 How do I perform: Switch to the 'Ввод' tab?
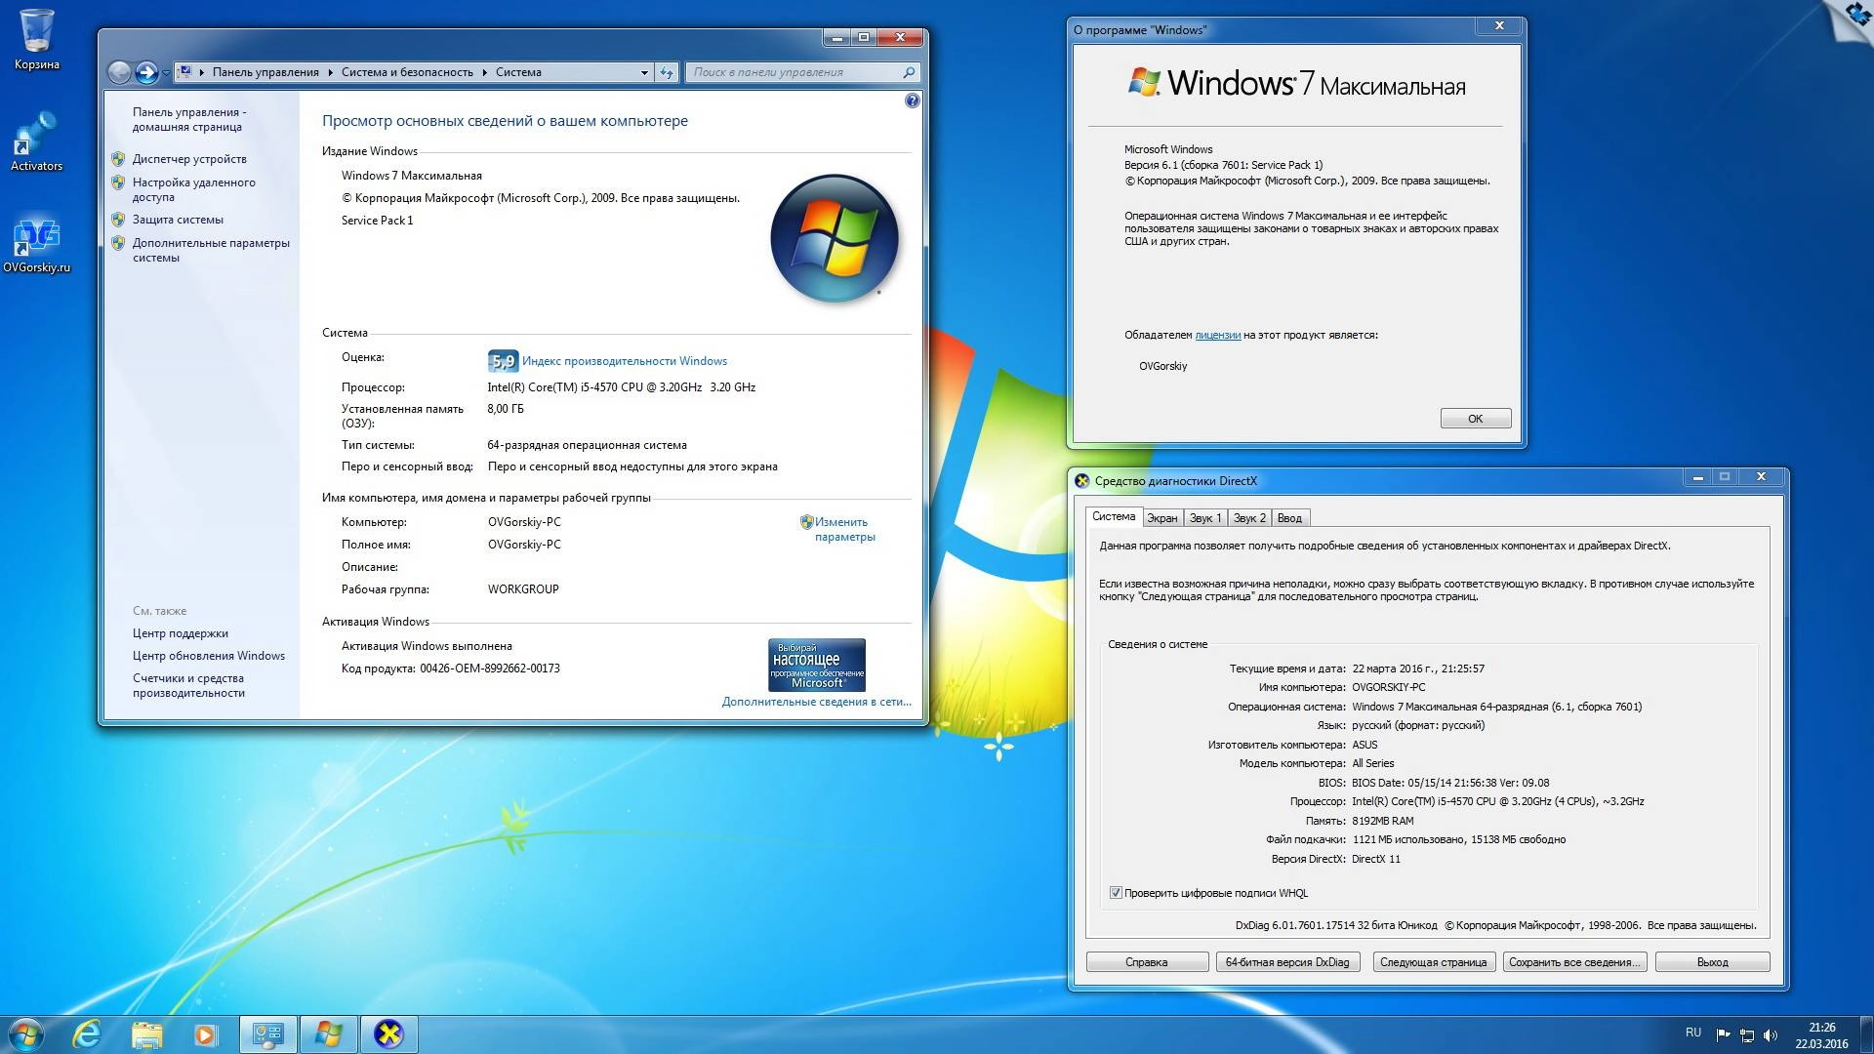click(x=1289, y=518)
